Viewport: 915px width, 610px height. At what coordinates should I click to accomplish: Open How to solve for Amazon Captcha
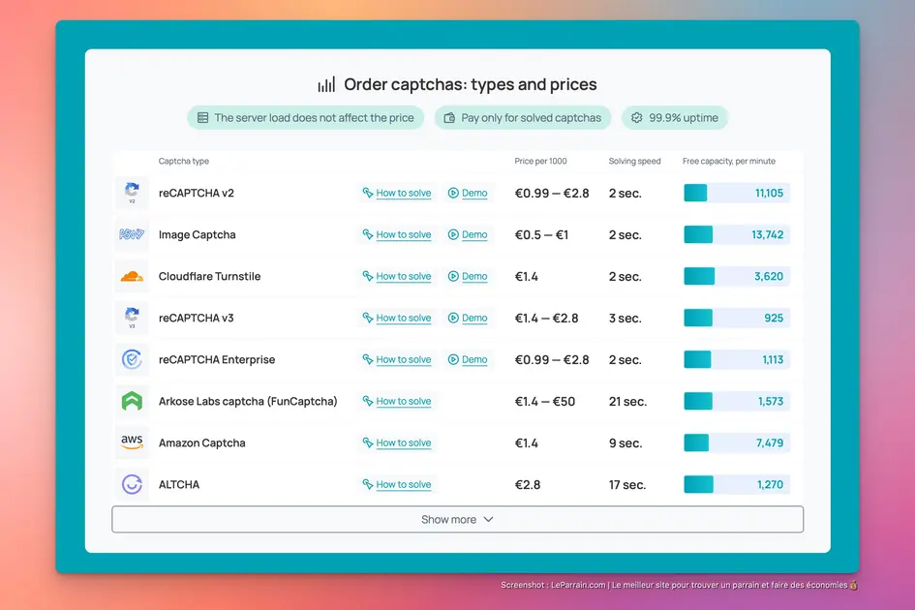pyautogui.click(x=403, y=442)
